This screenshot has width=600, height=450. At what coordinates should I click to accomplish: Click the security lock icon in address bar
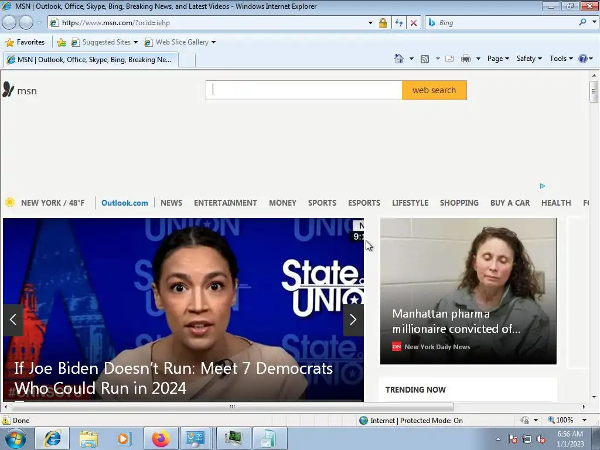[382, 23]
